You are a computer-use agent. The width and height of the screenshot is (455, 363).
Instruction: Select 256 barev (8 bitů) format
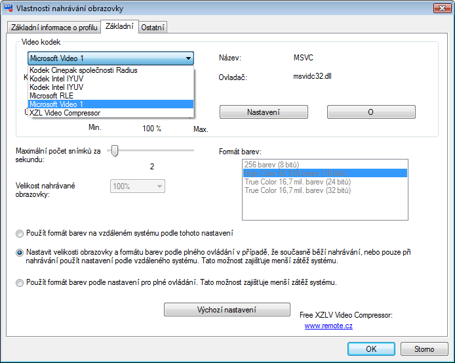325,165
